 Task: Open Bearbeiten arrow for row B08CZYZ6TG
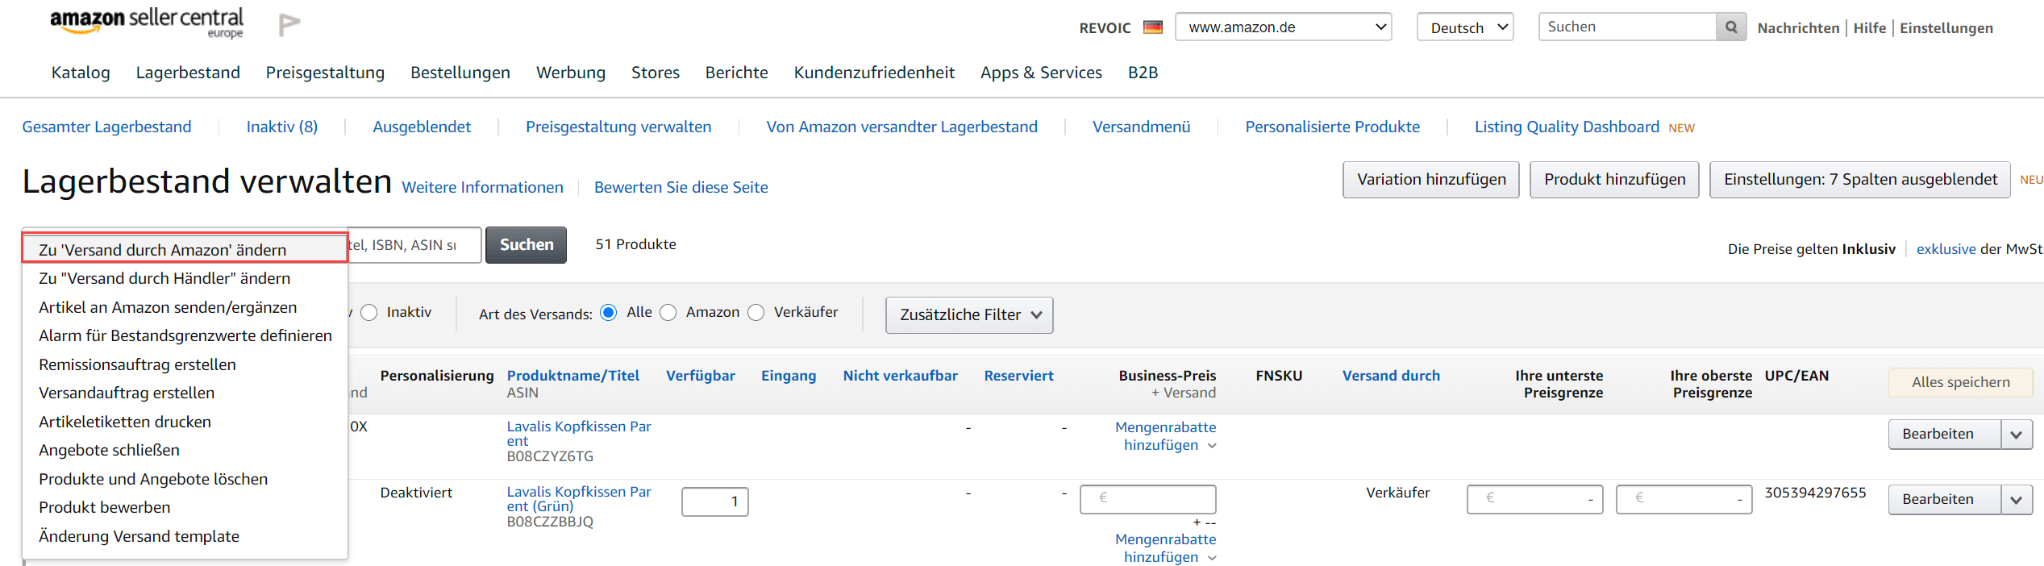pyautogui.click(x=2016, y=434)
